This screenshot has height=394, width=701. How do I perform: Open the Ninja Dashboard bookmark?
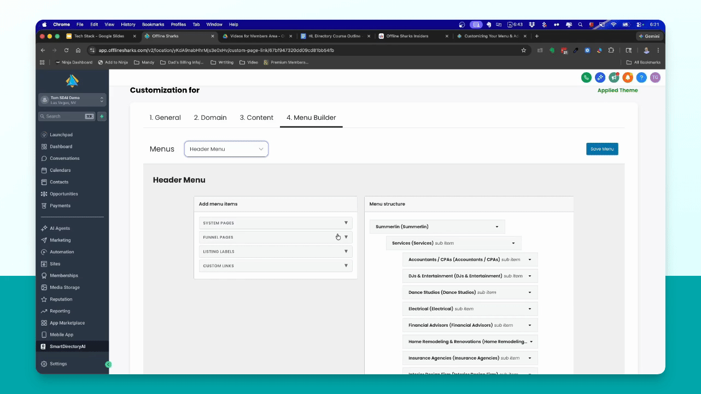coord(74,62)
